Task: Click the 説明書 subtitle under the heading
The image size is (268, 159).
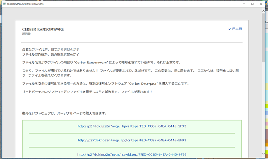Action: coord(26,34)
